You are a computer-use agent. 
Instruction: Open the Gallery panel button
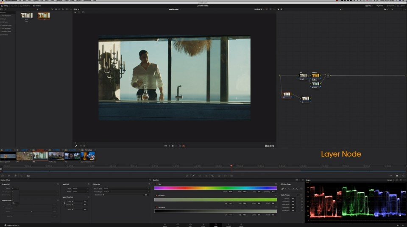click(4, 6)
